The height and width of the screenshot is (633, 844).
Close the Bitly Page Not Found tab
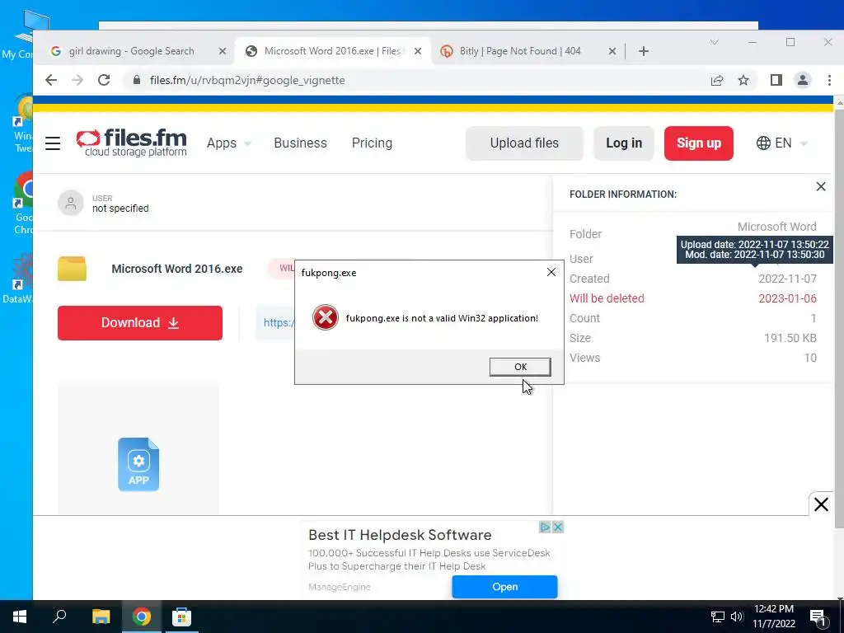[x=612, y=51]
